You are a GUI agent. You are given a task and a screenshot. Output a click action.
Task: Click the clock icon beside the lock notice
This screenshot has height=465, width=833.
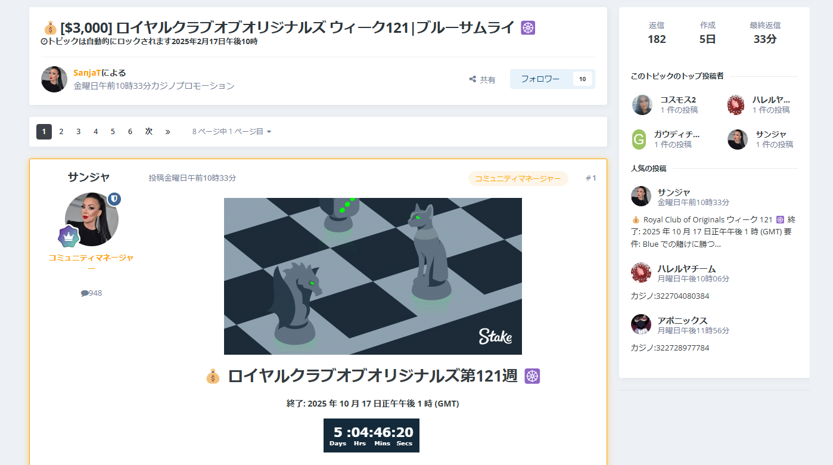[x=43, y=42]
